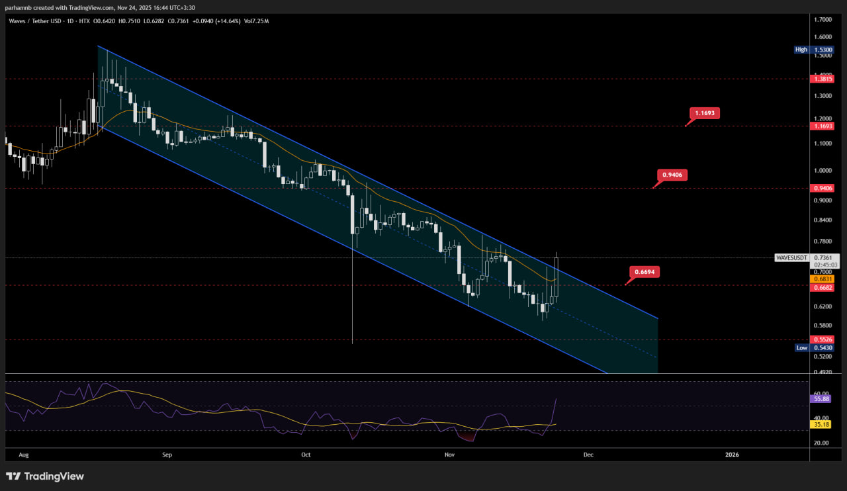The image size is (847, 491).
Task: Click the 2026 label on time axis
Action: tap(732, 455)
